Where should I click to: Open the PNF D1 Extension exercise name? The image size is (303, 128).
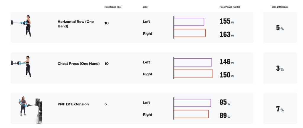pos(73,104)
